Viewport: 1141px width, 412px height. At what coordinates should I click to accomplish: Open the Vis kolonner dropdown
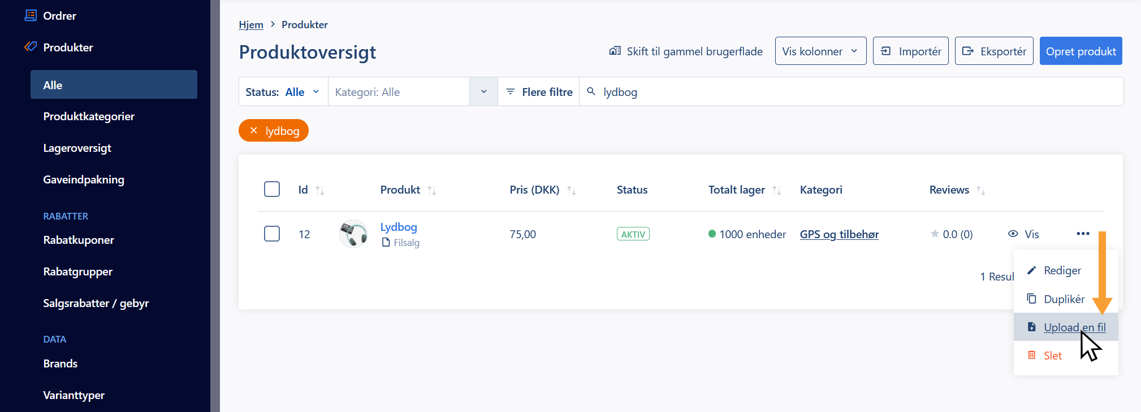pos(820,51)
